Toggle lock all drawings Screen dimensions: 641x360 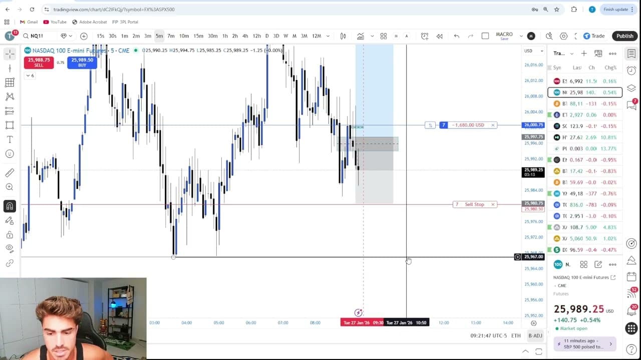(10, 234)
